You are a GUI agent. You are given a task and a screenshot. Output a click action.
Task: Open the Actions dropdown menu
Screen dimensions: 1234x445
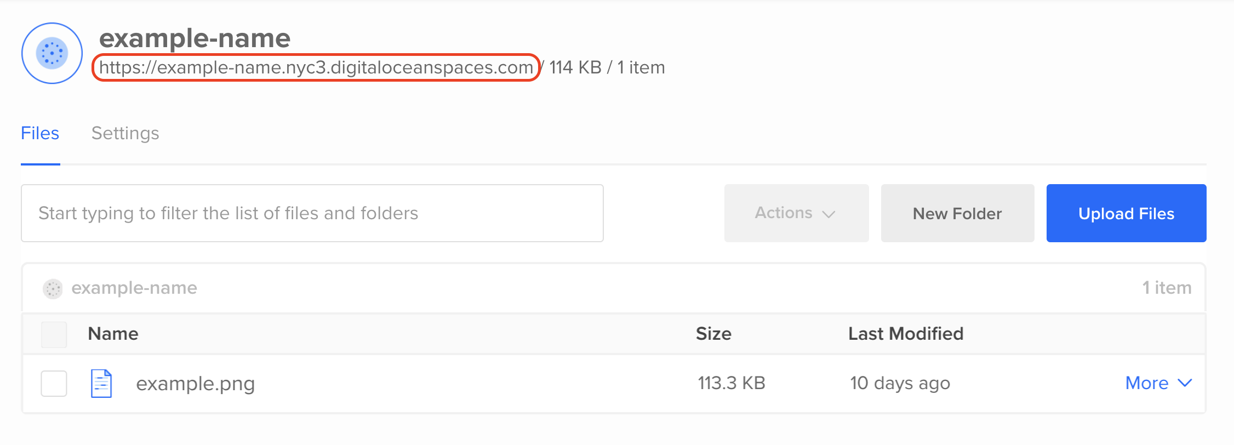(796, 213)
